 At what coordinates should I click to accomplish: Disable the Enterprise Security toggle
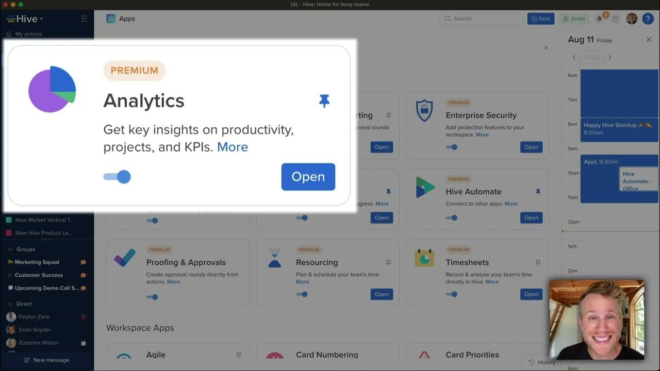452,147
